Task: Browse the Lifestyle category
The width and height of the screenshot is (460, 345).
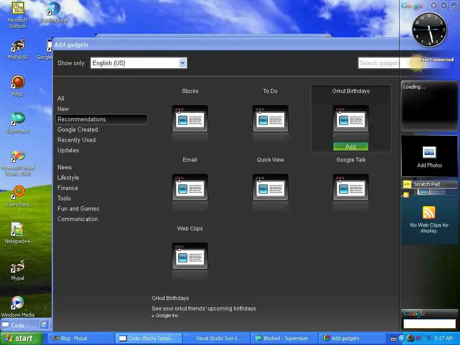Action: point(68,178)
